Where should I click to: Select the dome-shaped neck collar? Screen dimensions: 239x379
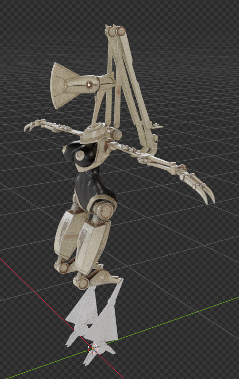[x=94, y=134]
